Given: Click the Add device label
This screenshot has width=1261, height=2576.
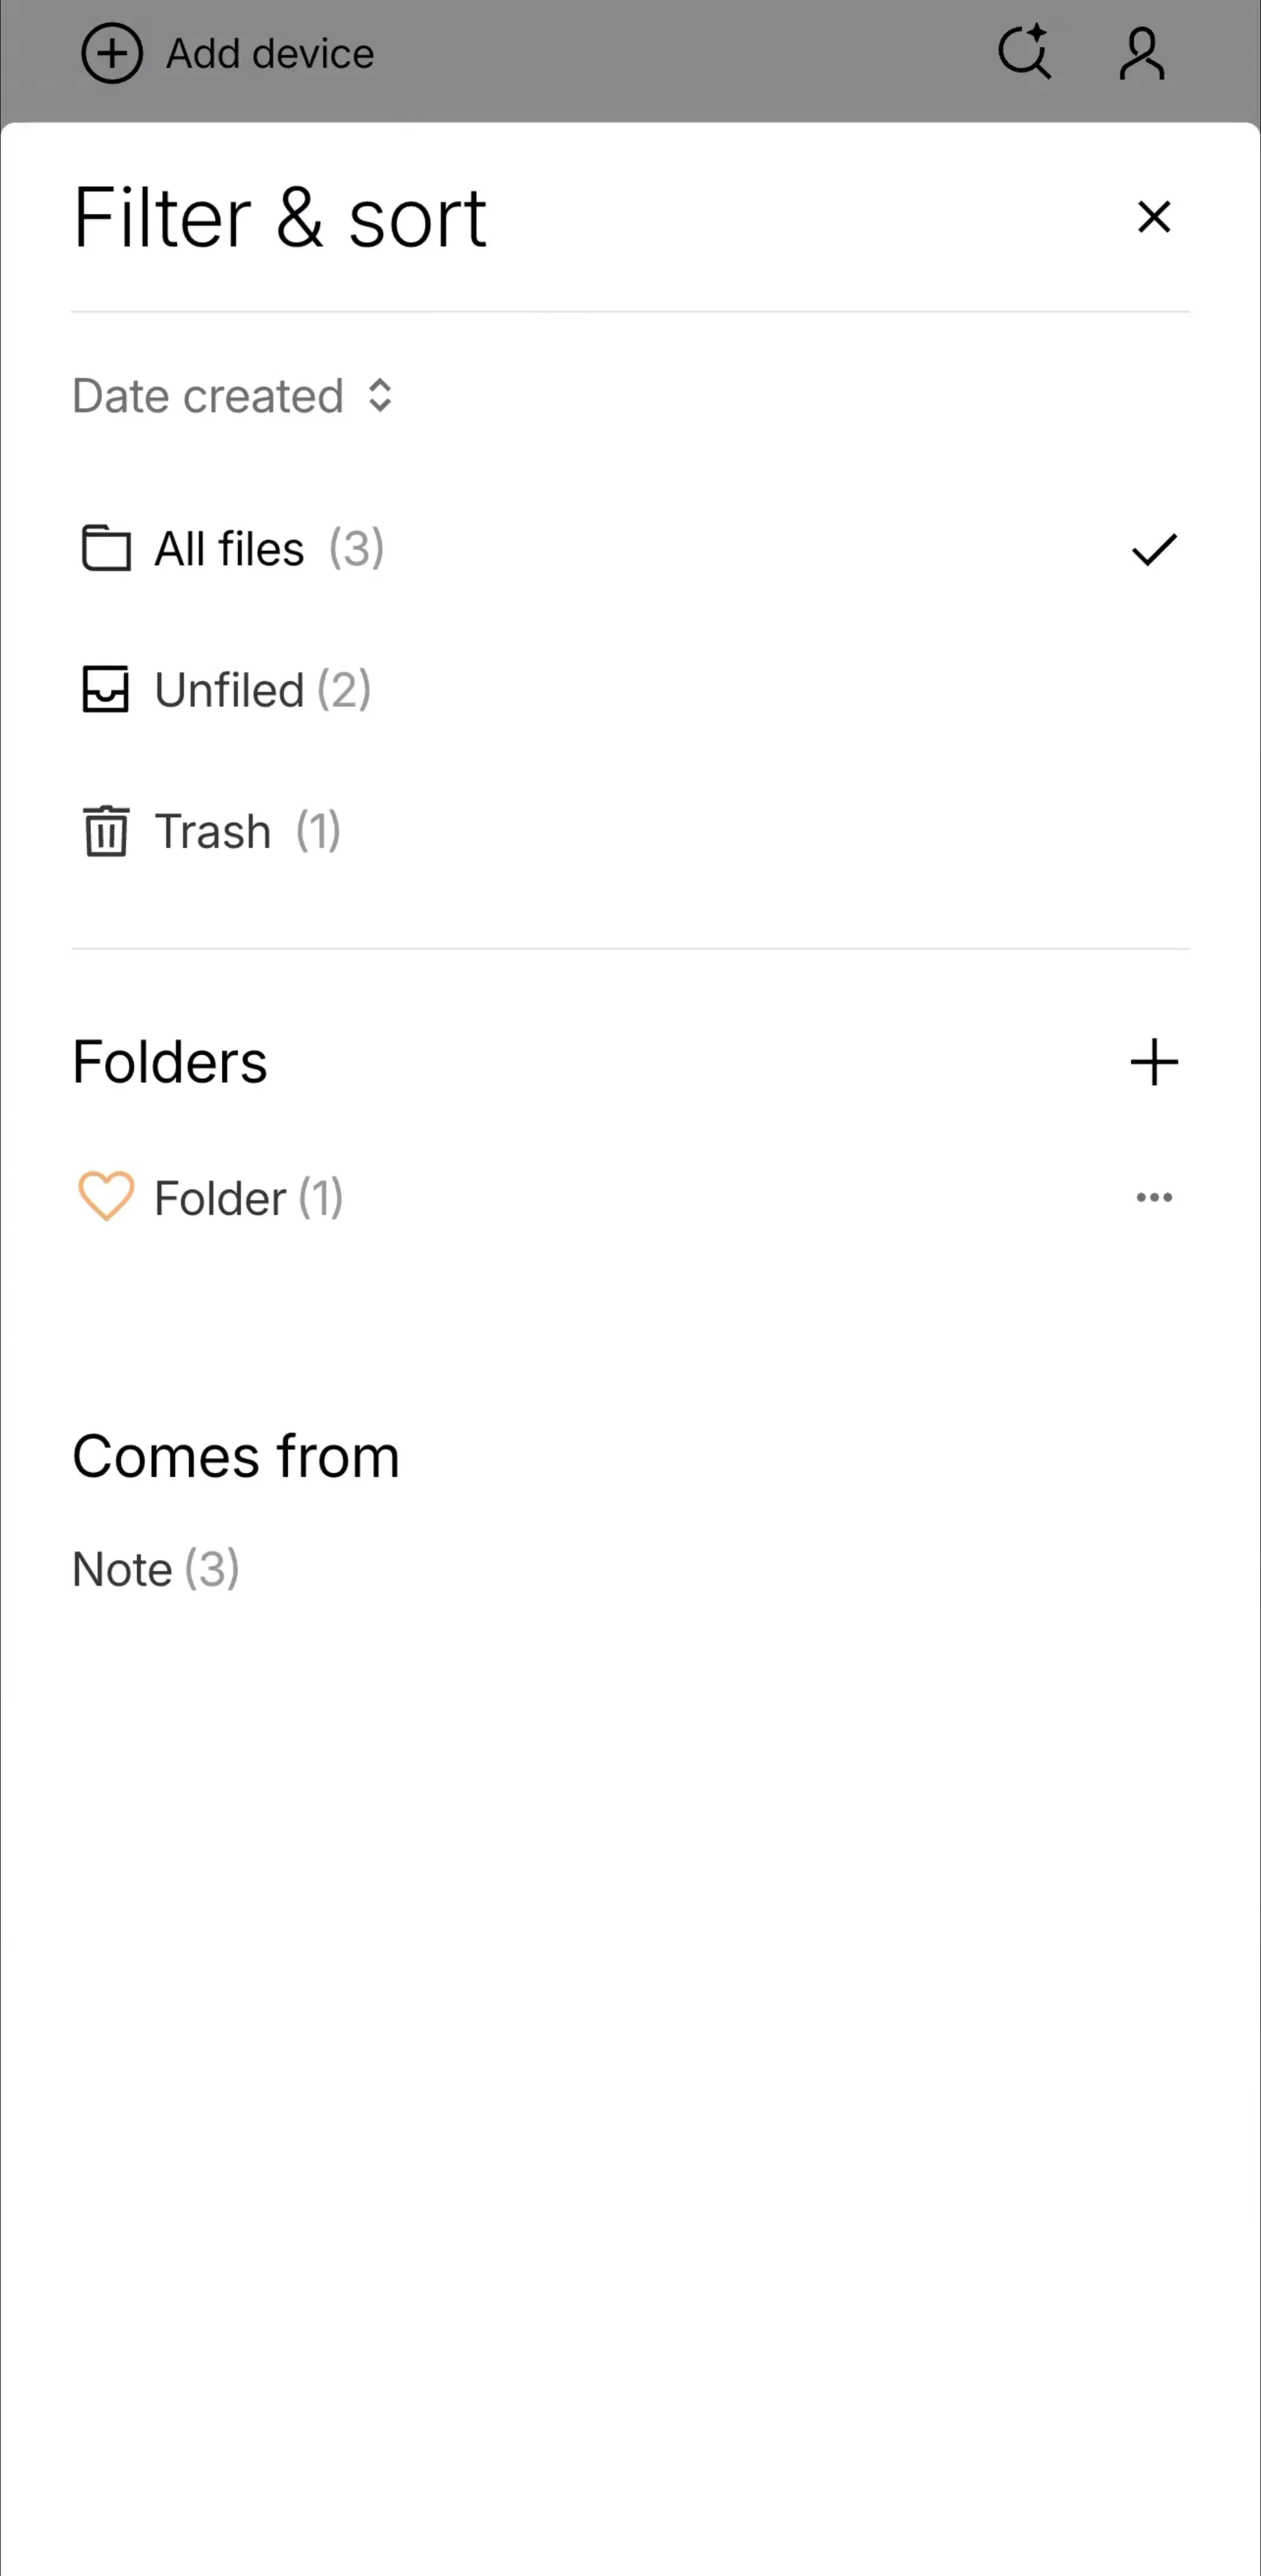Looking at the screenshot, I should pos(270,54).
